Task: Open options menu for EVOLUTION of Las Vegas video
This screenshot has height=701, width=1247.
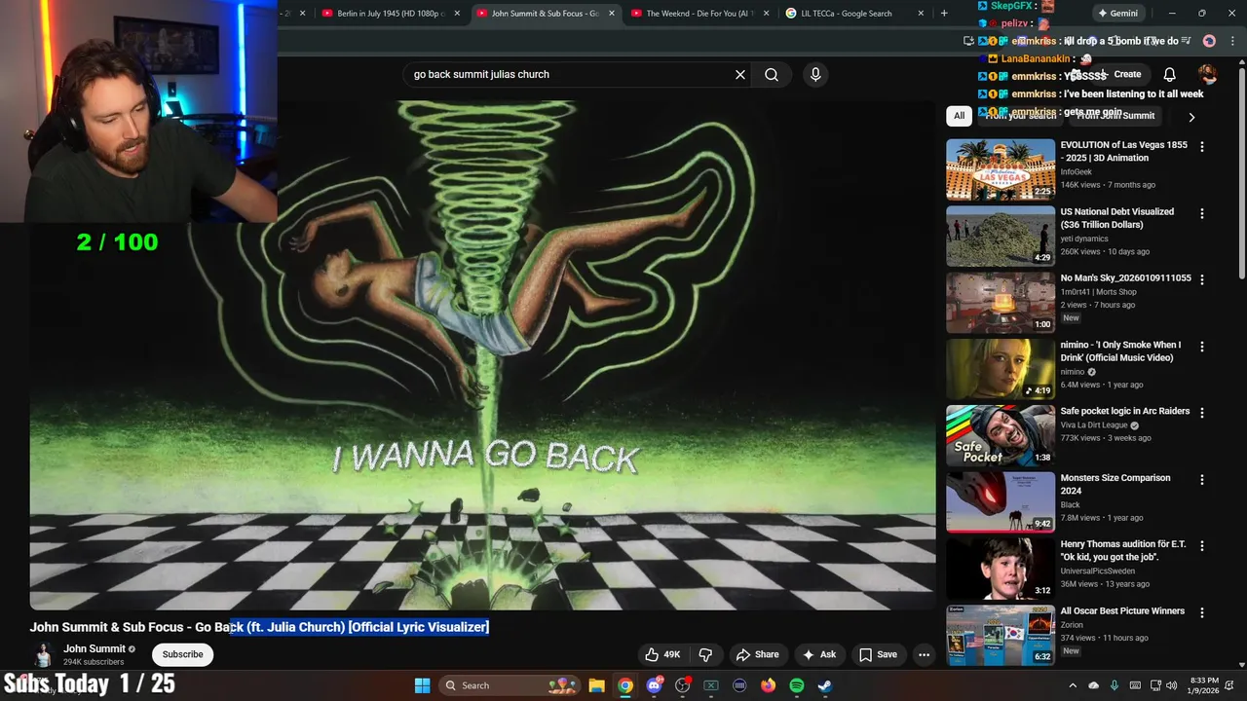Action: (x=1201, y=146)
